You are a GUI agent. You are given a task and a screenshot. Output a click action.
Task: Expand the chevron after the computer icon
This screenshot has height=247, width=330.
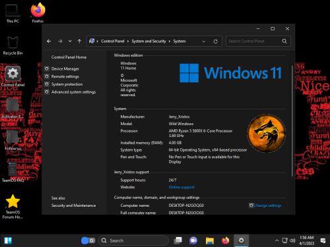[x=97, y=41]
